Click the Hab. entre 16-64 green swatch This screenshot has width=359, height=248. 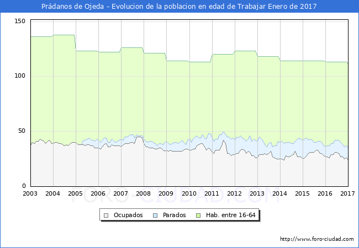(198, 215)
